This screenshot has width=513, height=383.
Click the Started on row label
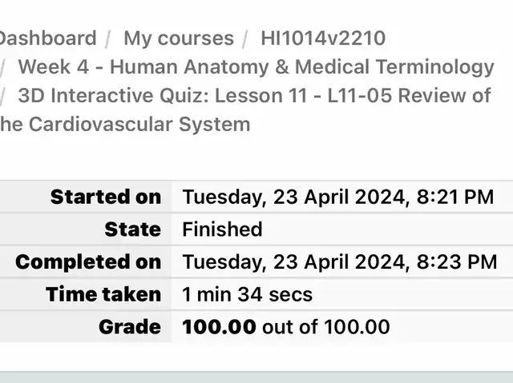106,197
